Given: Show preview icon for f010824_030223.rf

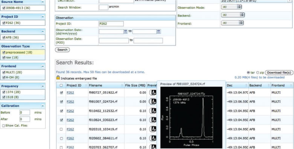Looking at the screenshot, I should point(154,120).
